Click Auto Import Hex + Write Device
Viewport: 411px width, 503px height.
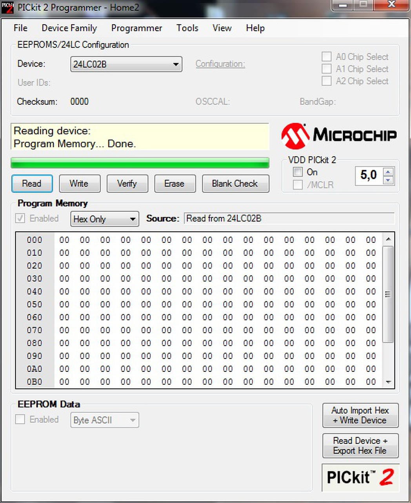point(360,415)
